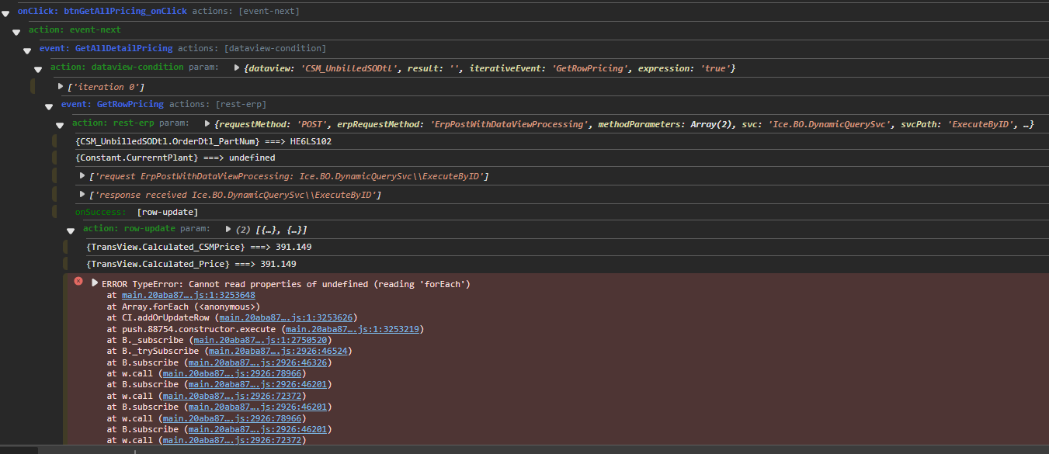Expand the ERROR TypeError message details
Viewport: 1049px width, 454px height.
[x=96, y=283]
